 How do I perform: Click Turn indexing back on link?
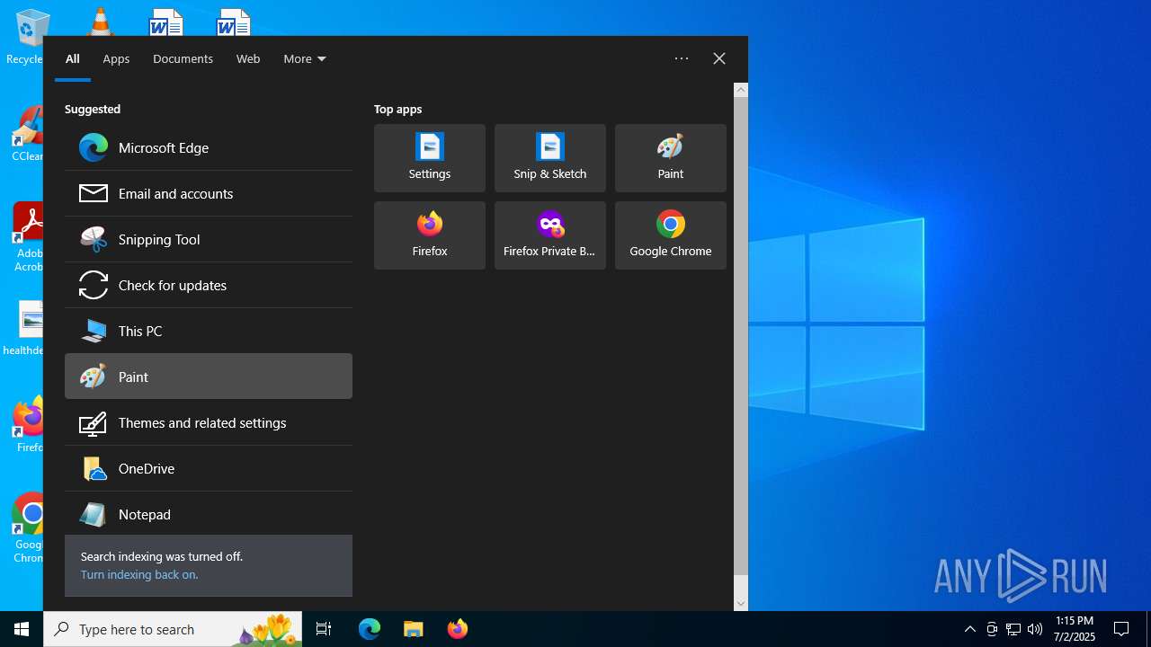[x=139, y=574]
